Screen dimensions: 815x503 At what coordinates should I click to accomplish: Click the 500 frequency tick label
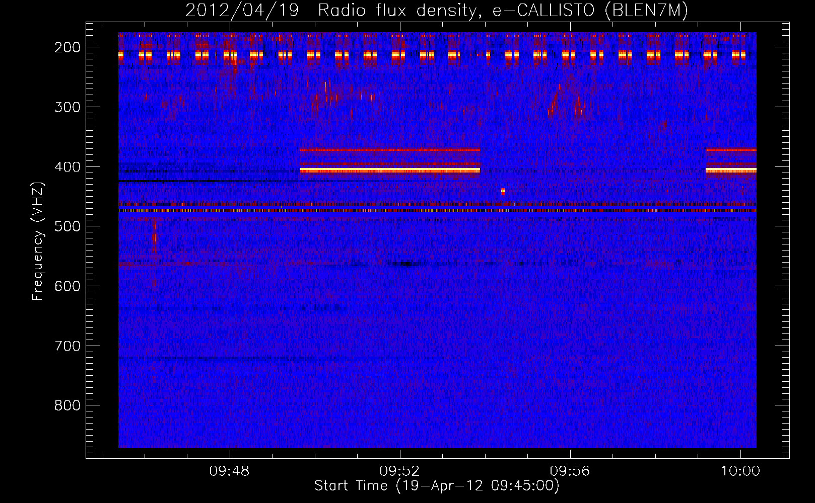click(x=67, y=226)
